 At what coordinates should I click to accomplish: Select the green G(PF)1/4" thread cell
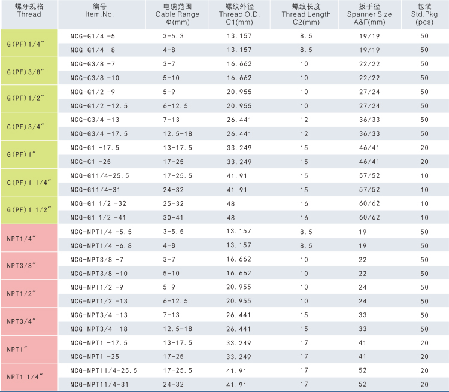click(x=29, y=43)
